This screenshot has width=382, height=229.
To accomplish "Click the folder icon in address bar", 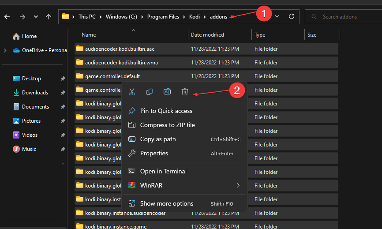I will [x=66, y=17].
